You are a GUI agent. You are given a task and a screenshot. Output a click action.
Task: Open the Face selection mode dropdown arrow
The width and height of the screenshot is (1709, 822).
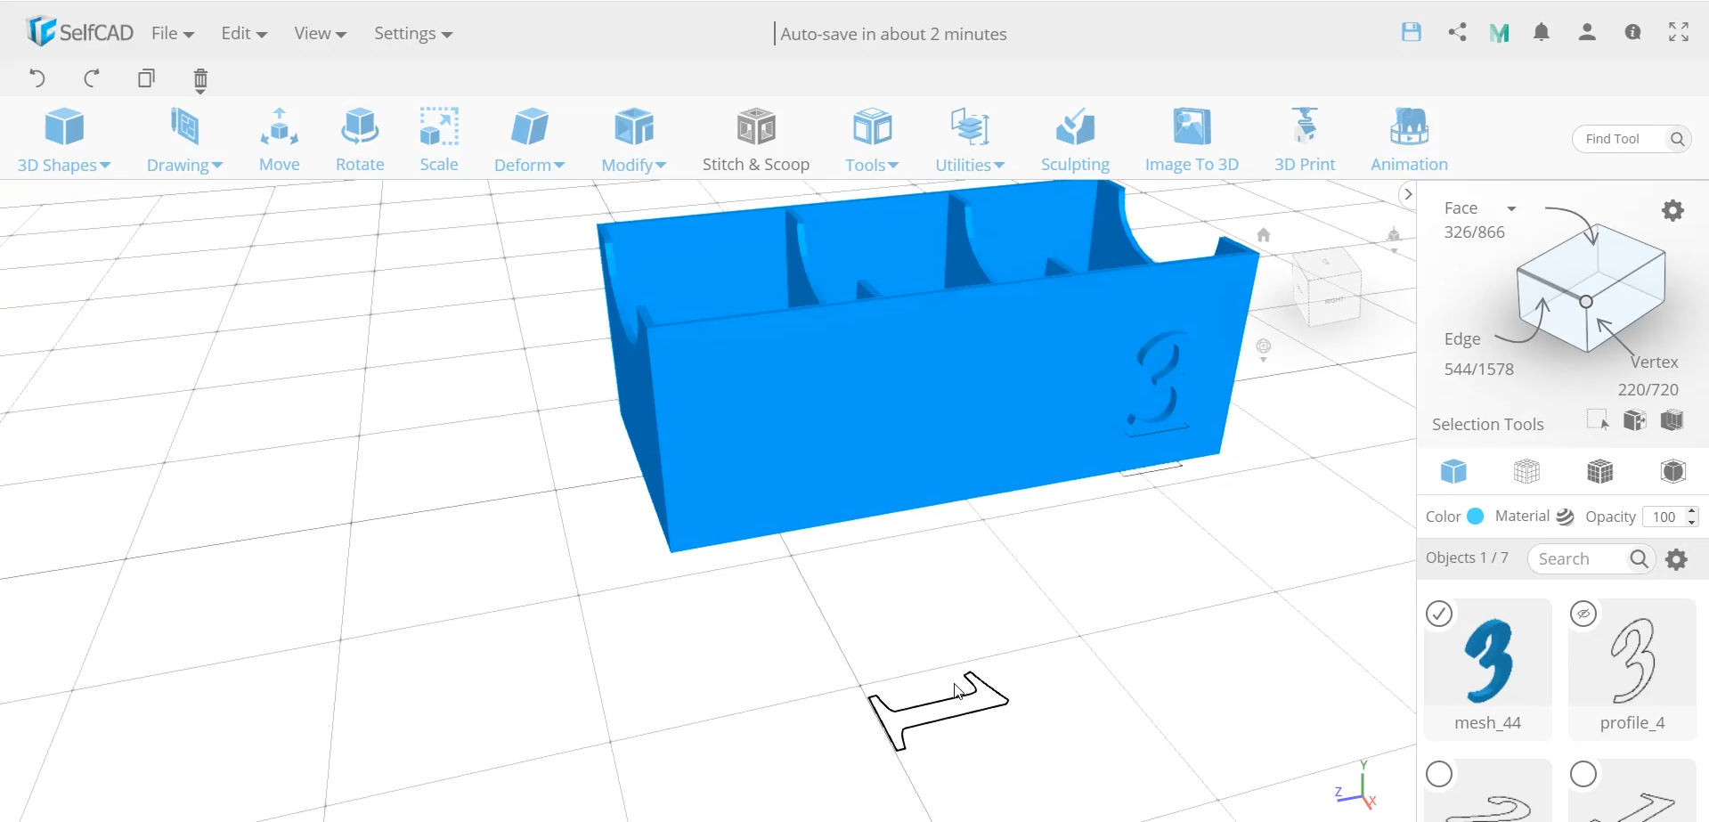[1511, 208]
